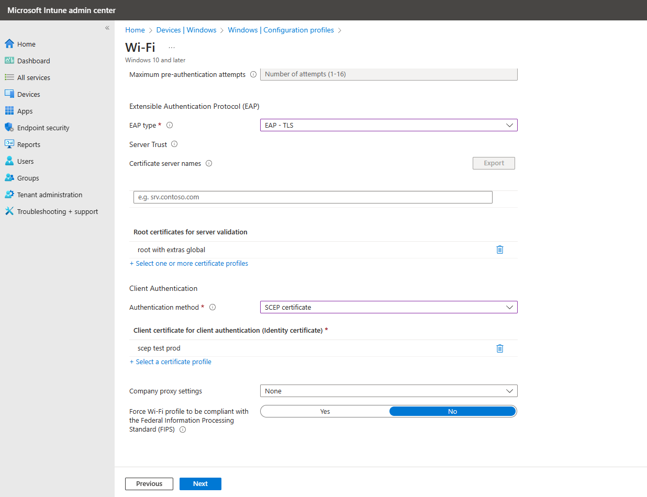The height and width of the screenshot is (497, 647).
Task: Collapse the sidebar with double chevron
Action: pyautogui.click(x=107, y=28)
